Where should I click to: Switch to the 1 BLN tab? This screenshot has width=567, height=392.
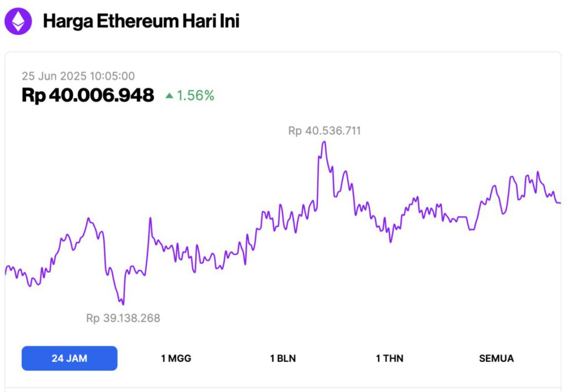[282, 358]
